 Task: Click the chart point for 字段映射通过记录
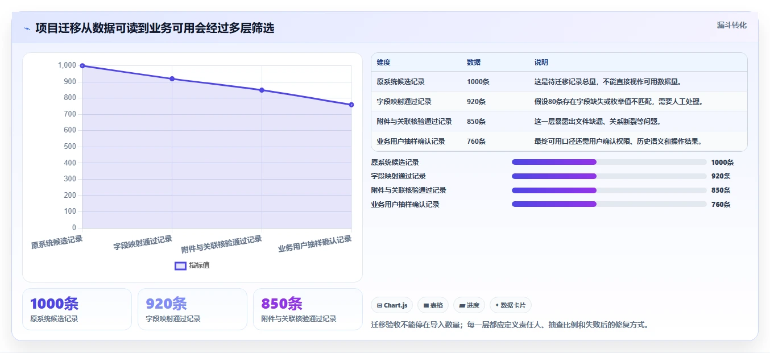coord(172,79)
